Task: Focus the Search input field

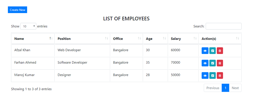Action: (223, 26)
